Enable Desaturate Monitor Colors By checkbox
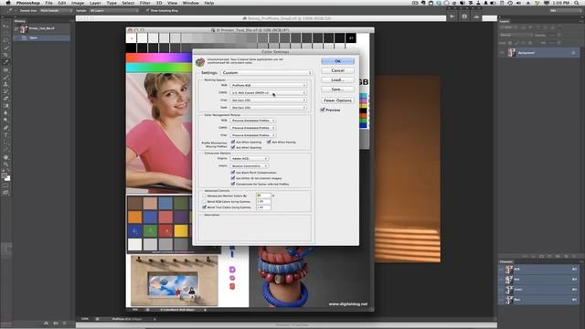585x329 pixels. (205, 196)
